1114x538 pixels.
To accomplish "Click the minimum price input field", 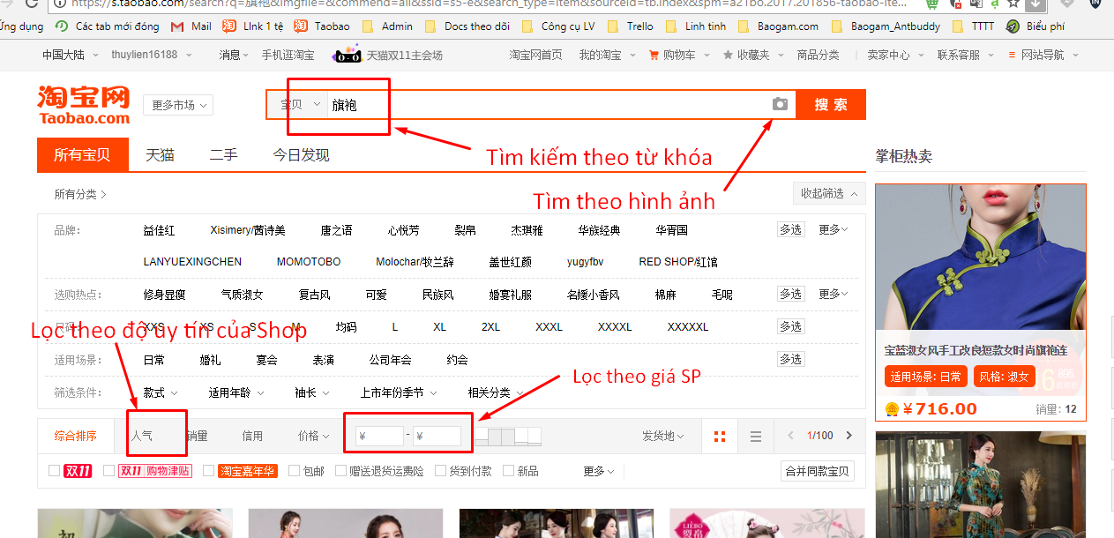I will (x=379, y=436).
